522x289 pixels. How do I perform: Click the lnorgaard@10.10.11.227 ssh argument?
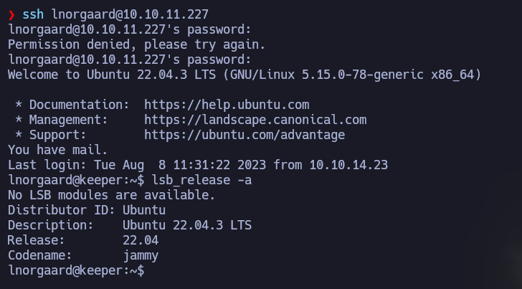point(130,14)
